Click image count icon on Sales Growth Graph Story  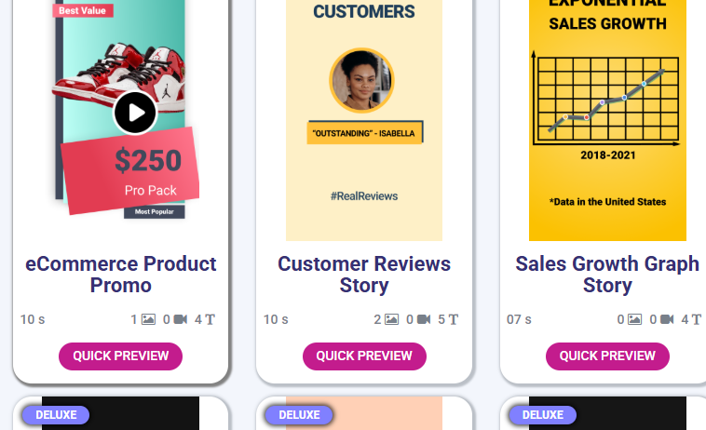(634, 319)
